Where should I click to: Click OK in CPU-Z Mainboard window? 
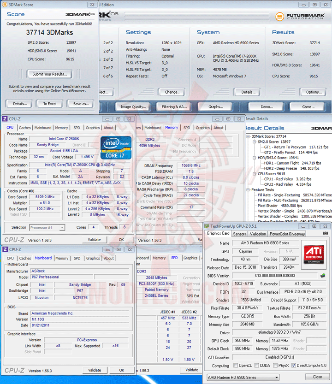122,370
